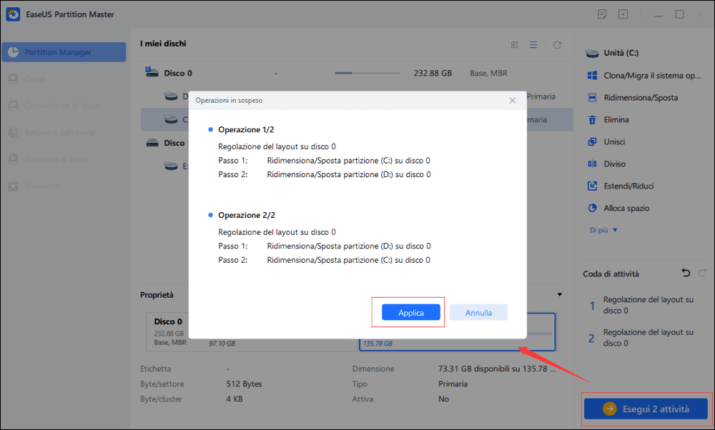
Task: Click the Disco 0 usage bar
Action: pos(367,73)
